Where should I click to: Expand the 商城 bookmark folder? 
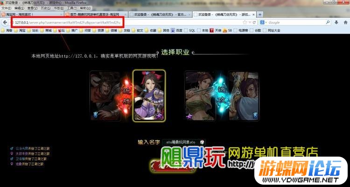coord(46,30)
